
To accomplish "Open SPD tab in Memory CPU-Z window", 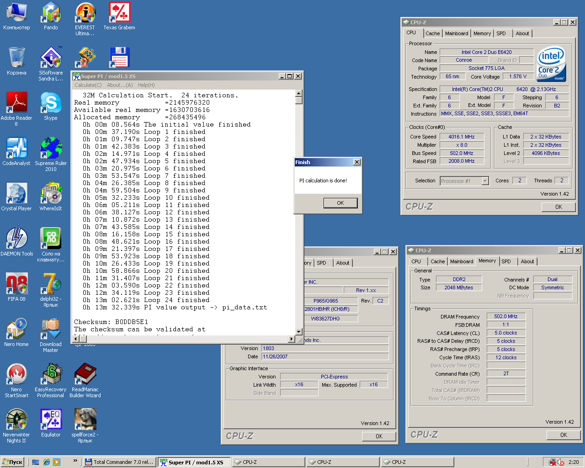I will pyautogui.click(x=506, y=261).
